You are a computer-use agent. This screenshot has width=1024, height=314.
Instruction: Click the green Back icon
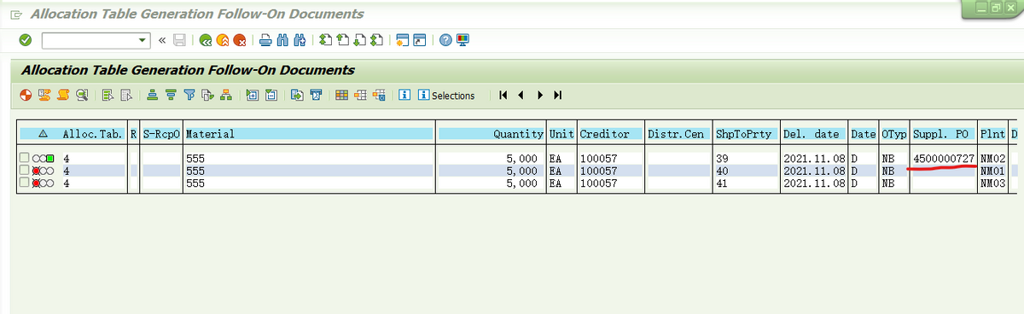pyautogui.click(x=206, y=40)
